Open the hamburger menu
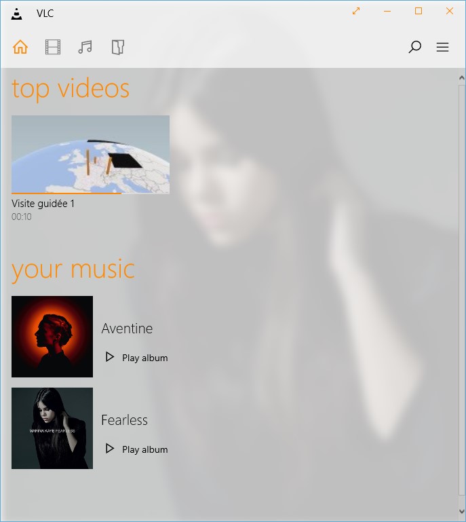This screenshot has width=466, height=522. point(442,47)
